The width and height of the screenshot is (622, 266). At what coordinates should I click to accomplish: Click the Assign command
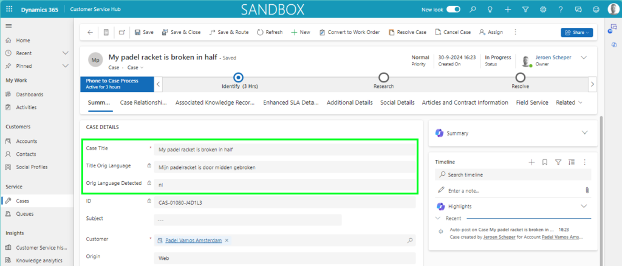click(x=491, y=32)
